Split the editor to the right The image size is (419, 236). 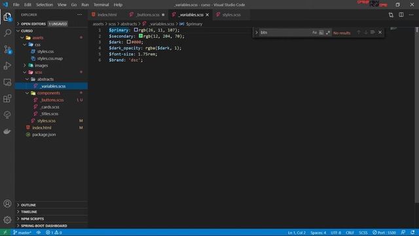[x=401, y=14]
